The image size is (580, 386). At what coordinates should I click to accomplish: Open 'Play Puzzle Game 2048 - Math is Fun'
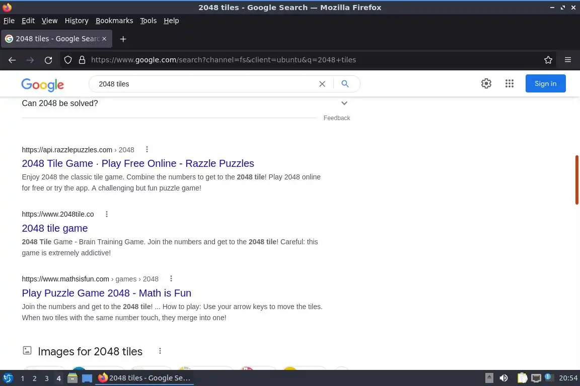[x=107, y=293]
